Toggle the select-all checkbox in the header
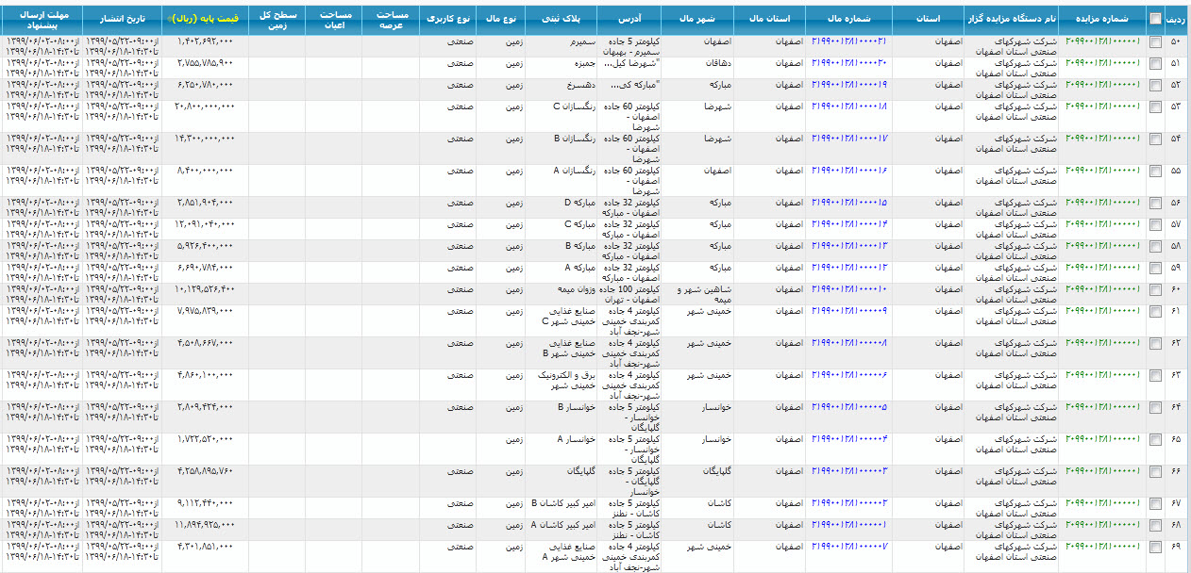The height and width of the screenshot is (573, 1191). pyautogui.click(x=1155, y=19)
